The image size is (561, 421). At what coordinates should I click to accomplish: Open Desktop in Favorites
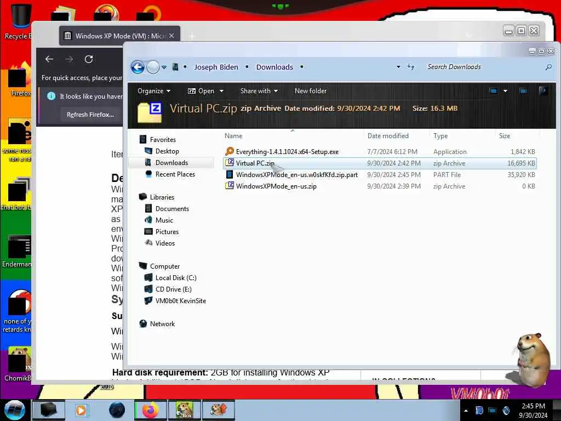coord(167,151)
